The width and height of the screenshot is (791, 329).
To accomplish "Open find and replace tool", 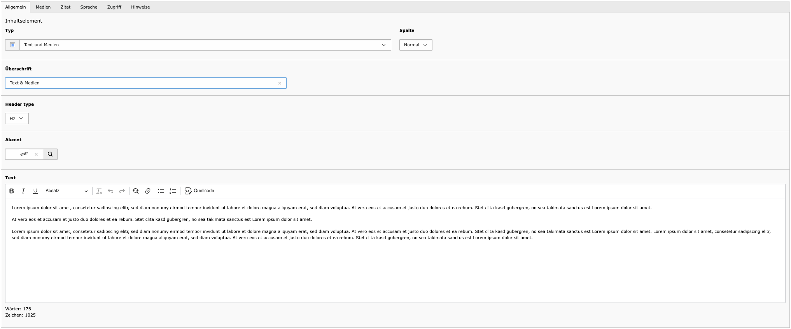I will point(136,191).
